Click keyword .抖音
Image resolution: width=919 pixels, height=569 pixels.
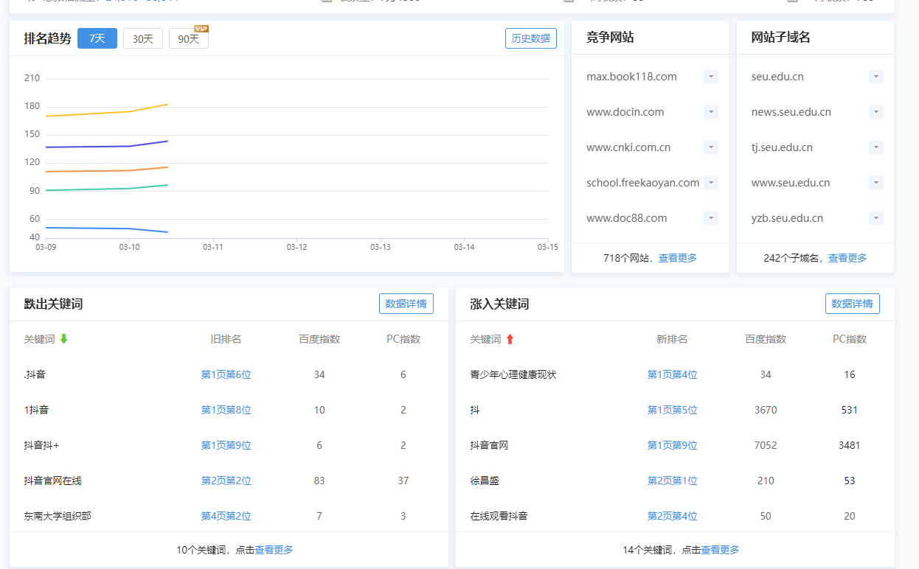[35, 374]
